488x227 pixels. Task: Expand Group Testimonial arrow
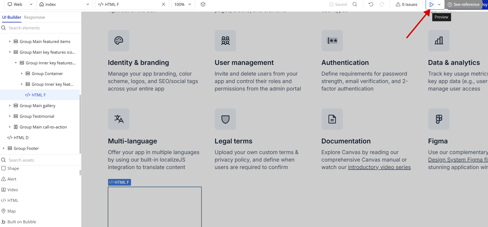click(10, 116)
